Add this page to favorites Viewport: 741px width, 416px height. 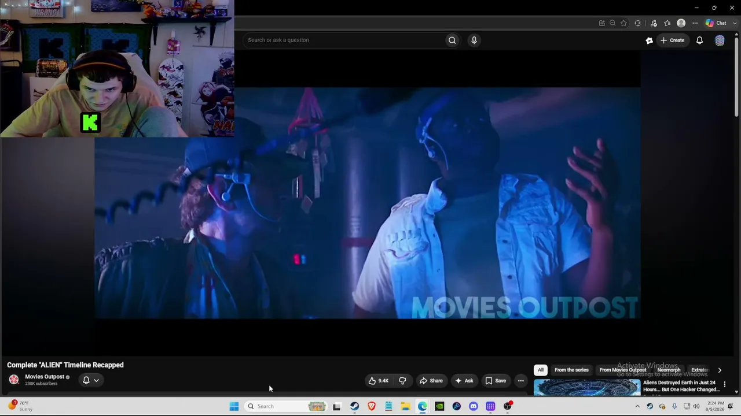(x=623, y=23)
